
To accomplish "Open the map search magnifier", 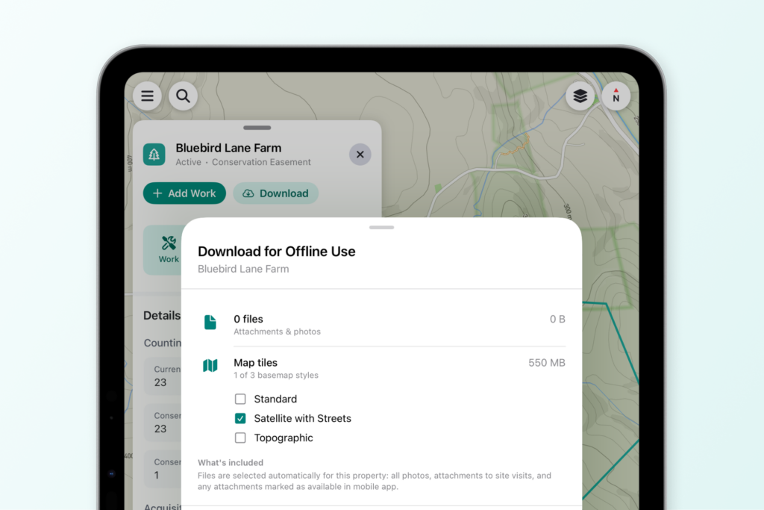I will [x=184, y=96].
